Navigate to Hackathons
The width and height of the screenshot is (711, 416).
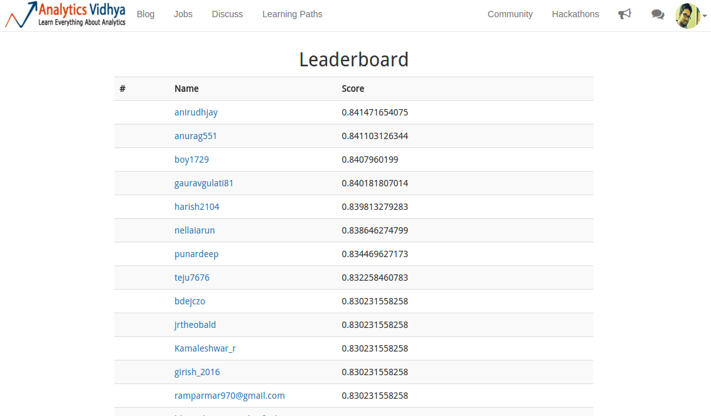point(576,14)
